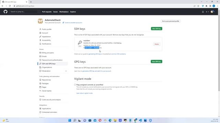This screenshot has width=220, height=123.
Task: Click the New SSH key button
Action: [x=156, y=29]
